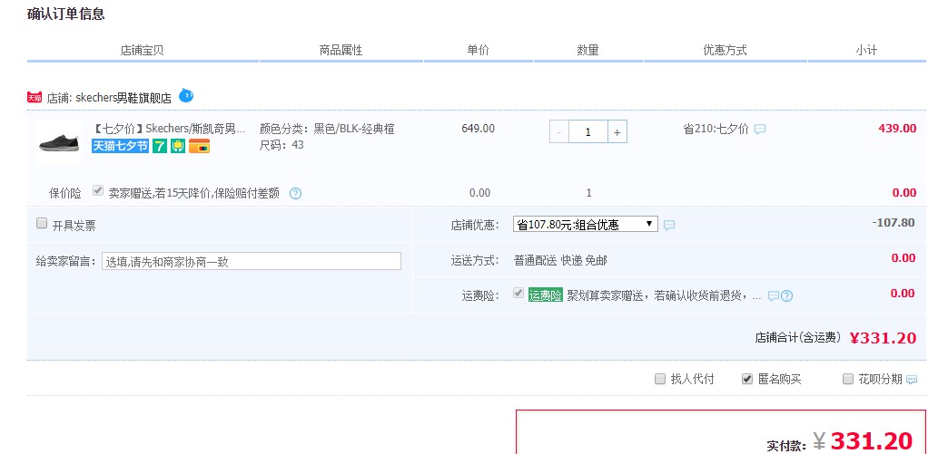
Task: Click the green-yellow badge icon under product title
Action: (178, 146)
